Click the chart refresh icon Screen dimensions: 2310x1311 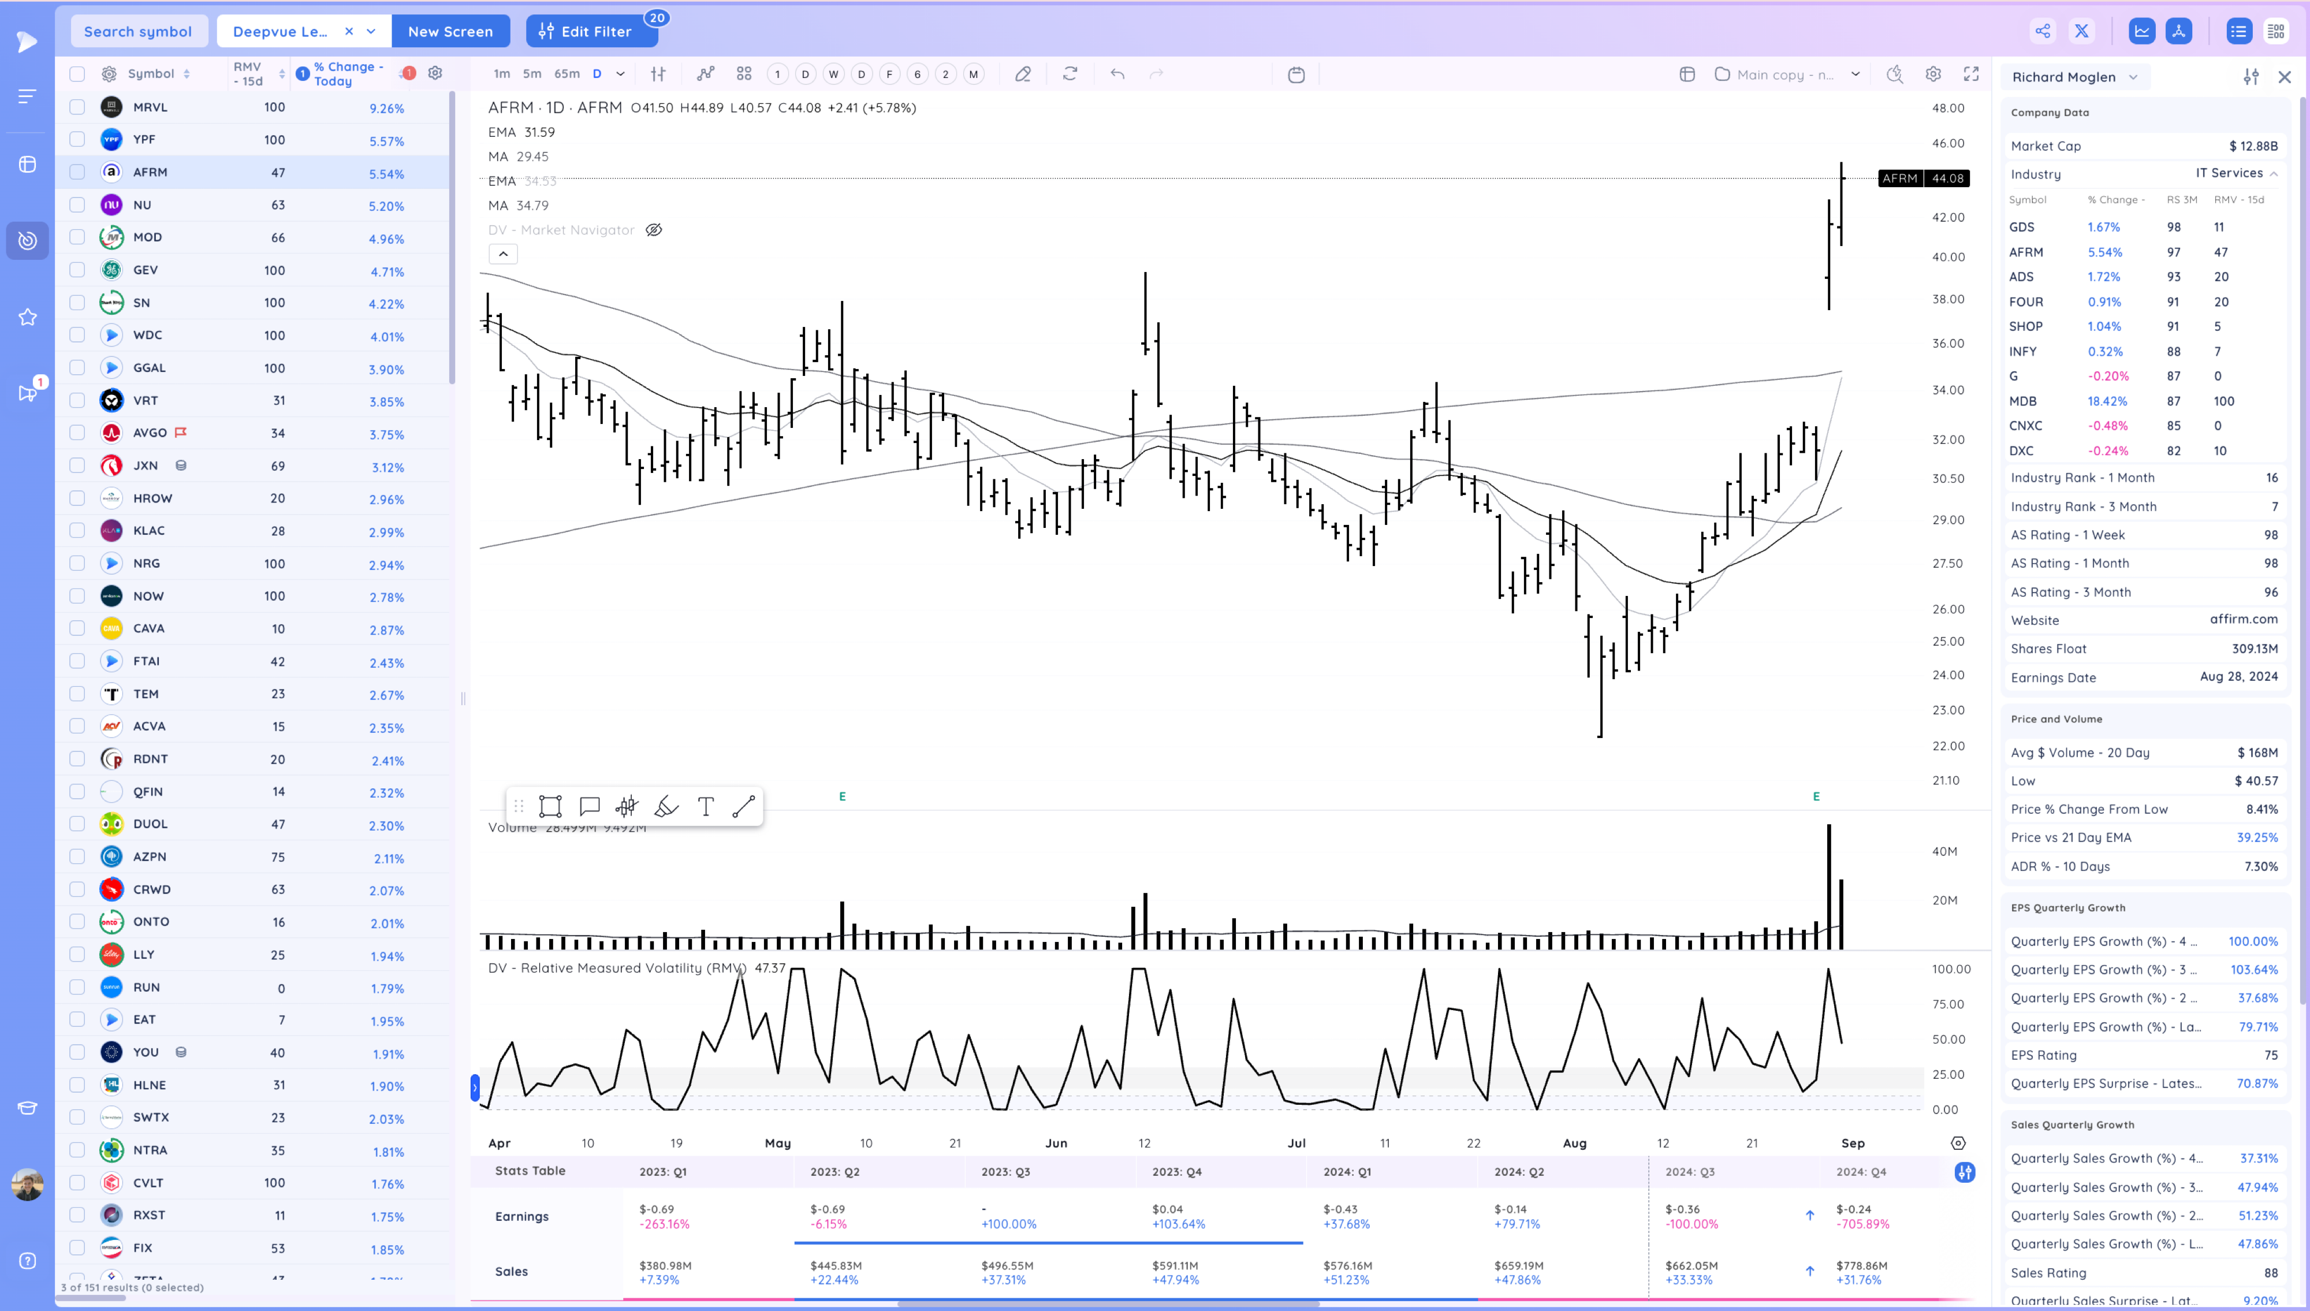coord(1070,75)
